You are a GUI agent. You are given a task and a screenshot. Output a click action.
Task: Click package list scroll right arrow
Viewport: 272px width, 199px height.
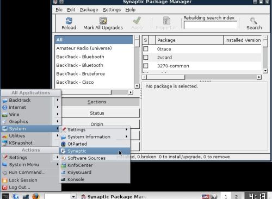click(259, 77)
